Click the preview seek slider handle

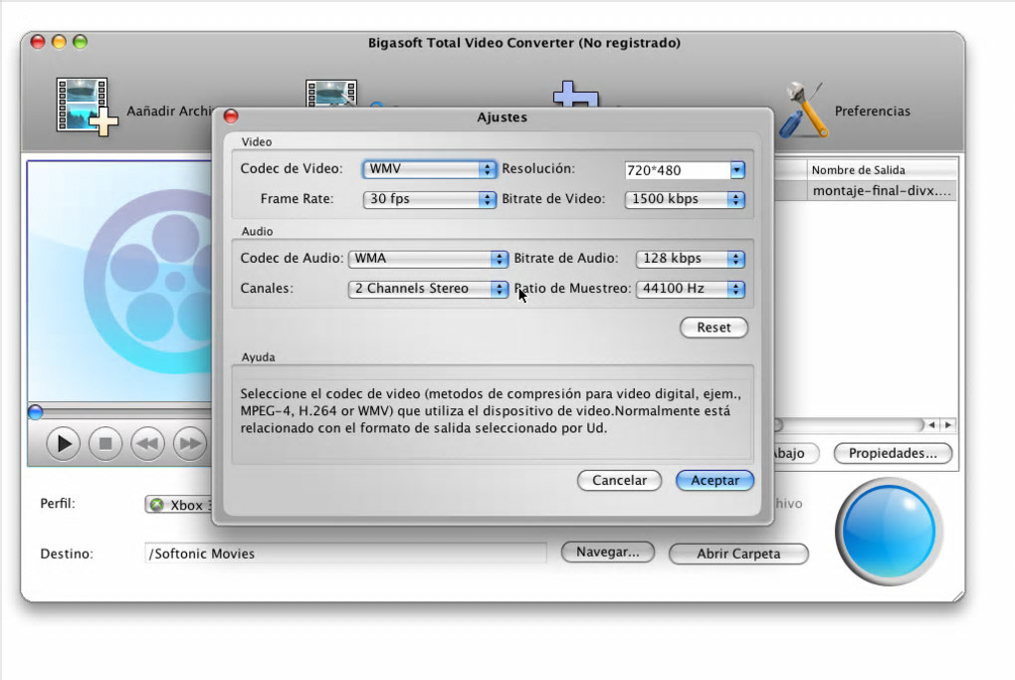[36, 412]
